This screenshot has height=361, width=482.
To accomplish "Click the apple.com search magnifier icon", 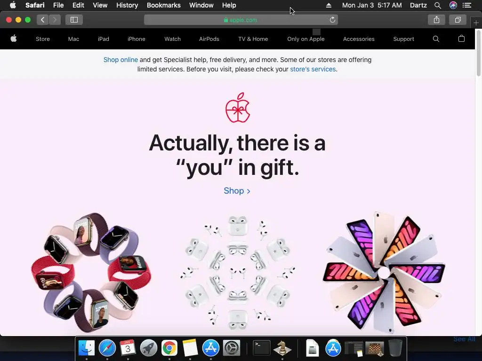I will [x=436, y=39].
